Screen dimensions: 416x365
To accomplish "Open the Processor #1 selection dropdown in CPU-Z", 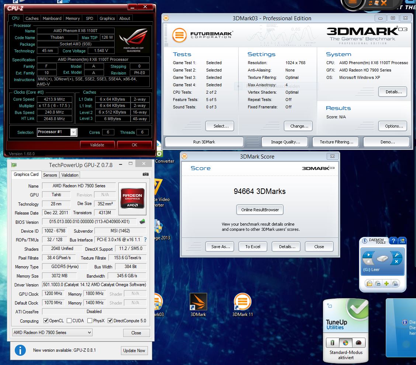I will [x=74, y=132].
